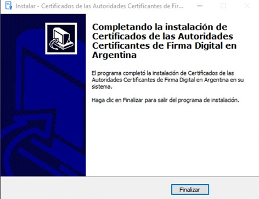Screen dimensions: 259x199
Task: Minimize the installer window
Action: [x=200, y=6]
